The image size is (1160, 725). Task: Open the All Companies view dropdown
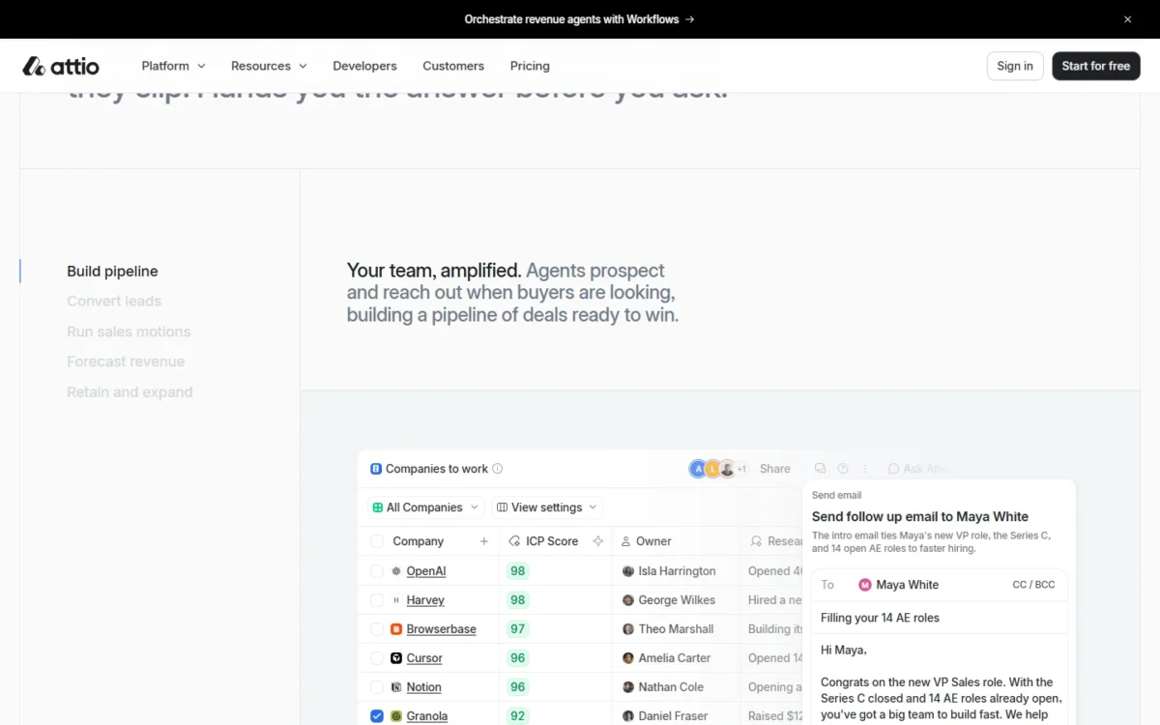point(425,507)
